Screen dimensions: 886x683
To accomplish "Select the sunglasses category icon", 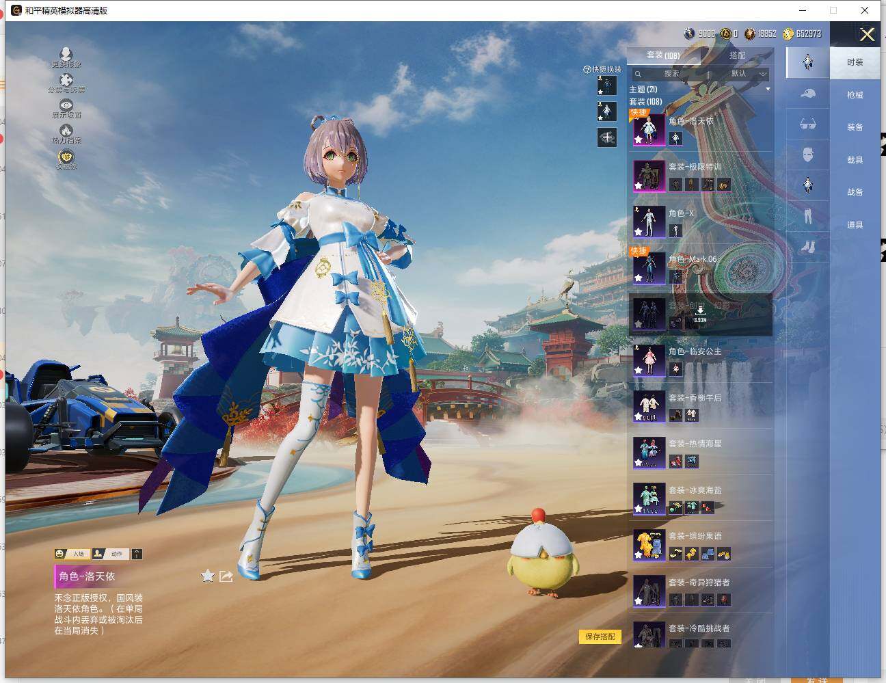I will pos(807,124).
